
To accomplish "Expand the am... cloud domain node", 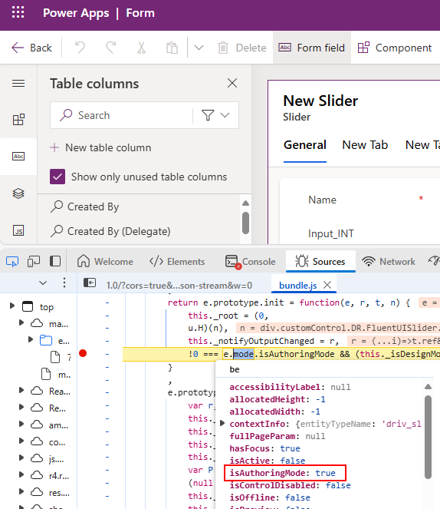I will 21,424.
